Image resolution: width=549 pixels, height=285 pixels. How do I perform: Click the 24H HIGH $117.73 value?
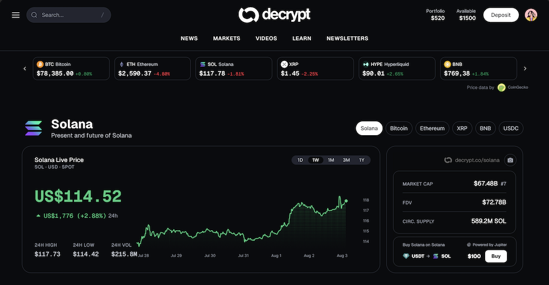tap(47, 254)
